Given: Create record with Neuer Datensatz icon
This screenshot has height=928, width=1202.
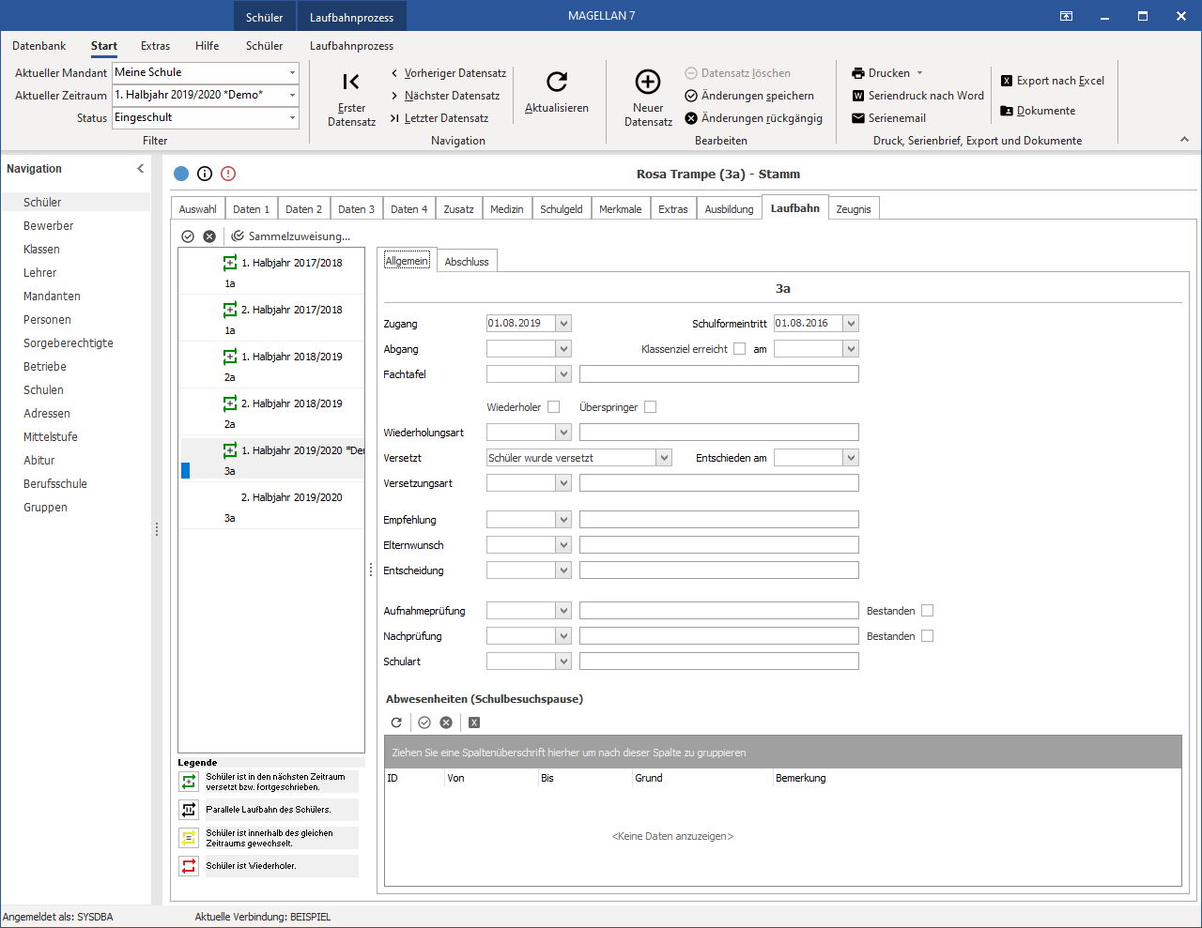Looking at the screenshot, I should pyautogui.click(x=648, y=82).
